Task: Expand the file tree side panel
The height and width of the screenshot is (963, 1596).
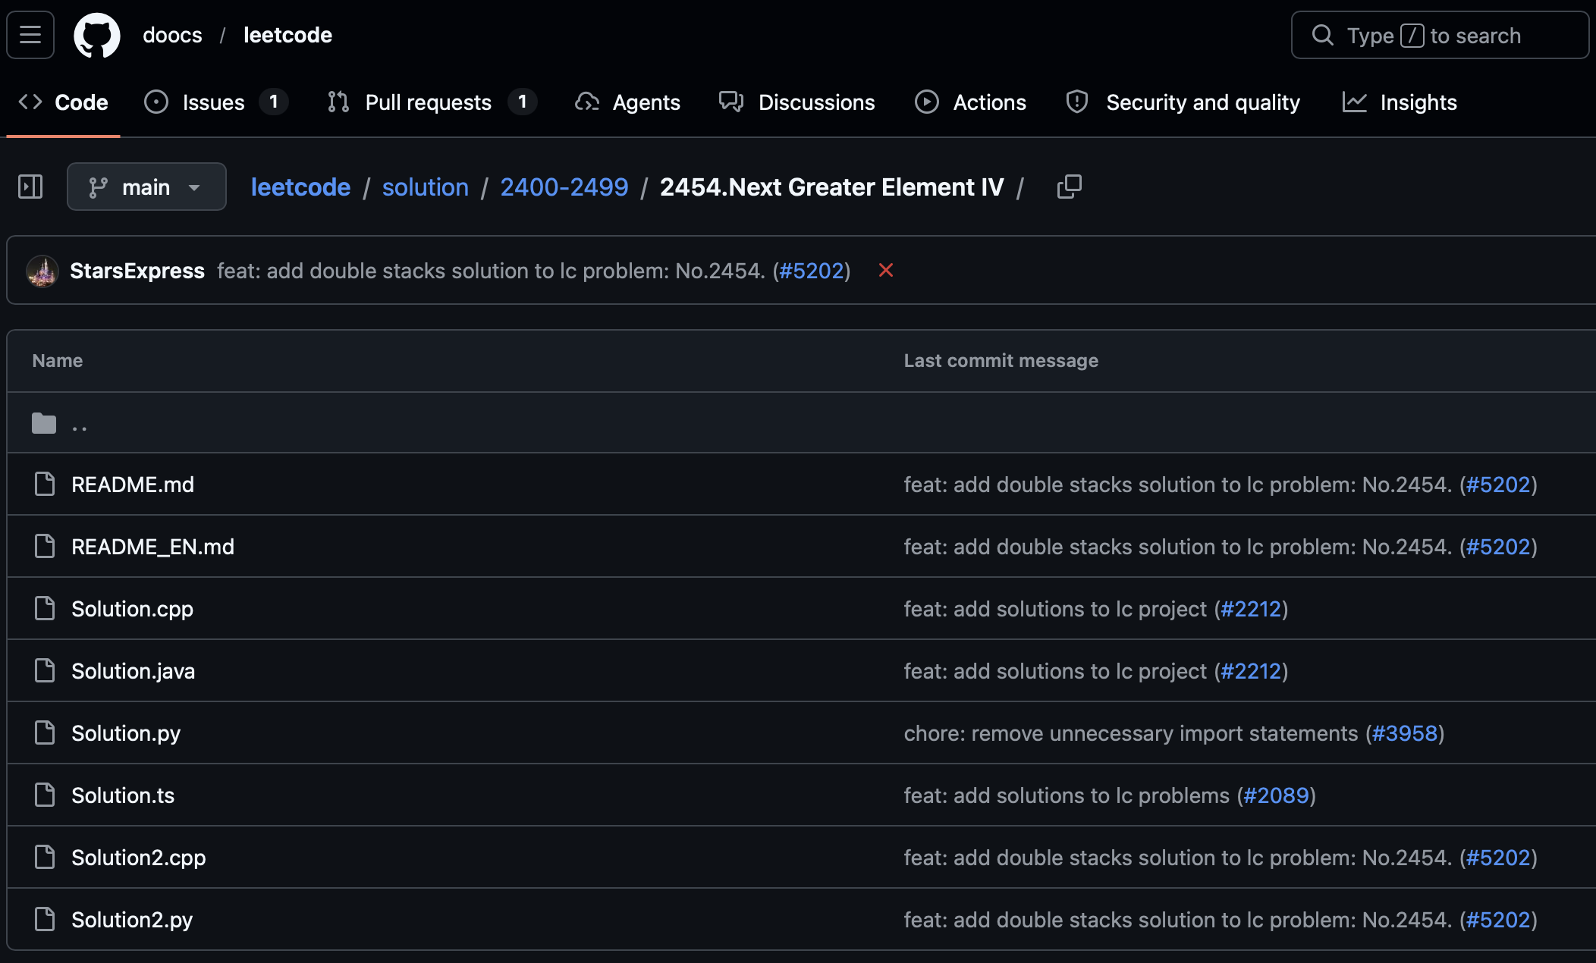Action: (30, 187)
